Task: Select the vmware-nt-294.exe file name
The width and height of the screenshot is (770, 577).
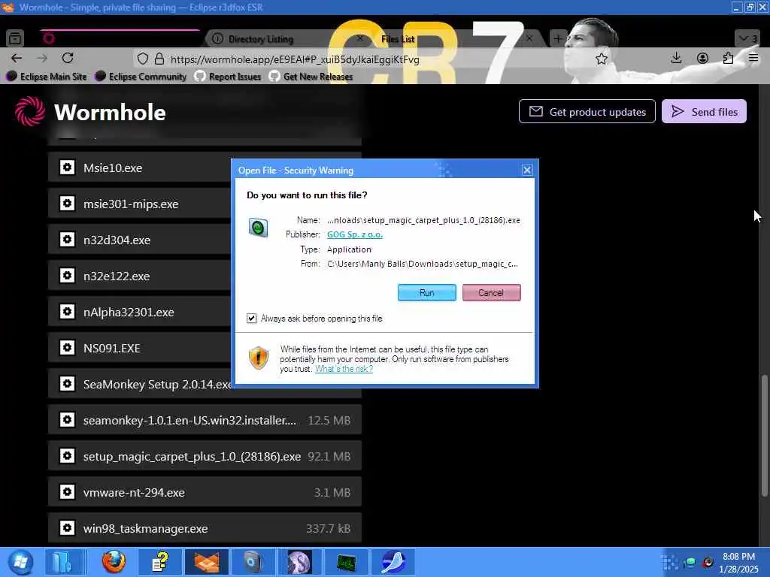Action: [x=134, y=493]
